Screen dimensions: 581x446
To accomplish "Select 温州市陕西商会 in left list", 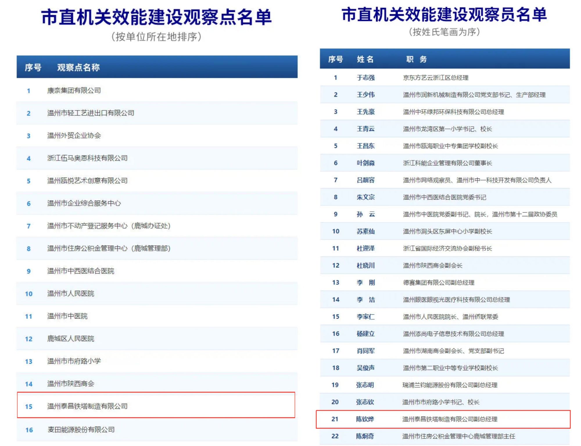I will 157,384.
